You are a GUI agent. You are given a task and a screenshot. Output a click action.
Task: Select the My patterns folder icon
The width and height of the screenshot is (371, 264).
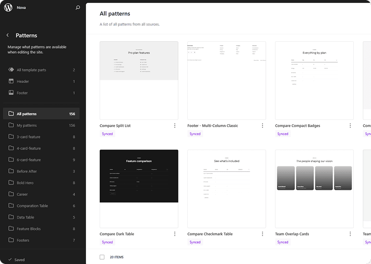11,125
